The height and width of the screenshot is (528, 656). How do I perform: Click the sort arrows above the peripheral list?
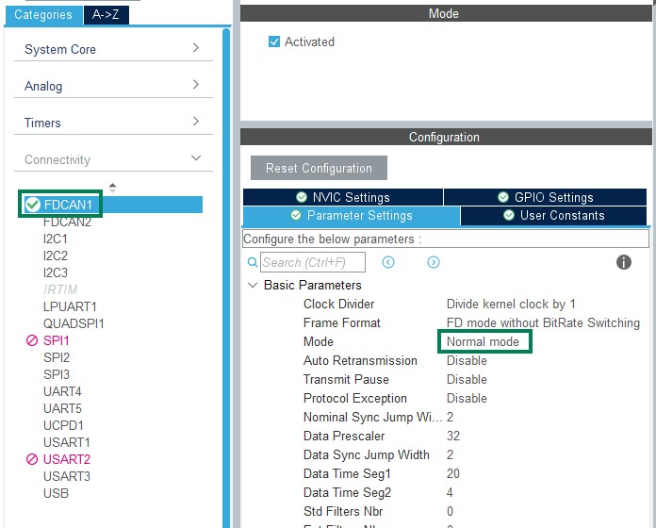pos(112,188)
